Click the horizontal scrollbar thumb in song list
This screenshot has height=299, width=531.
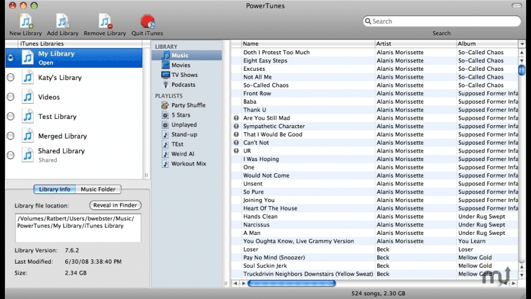point(292,283)
